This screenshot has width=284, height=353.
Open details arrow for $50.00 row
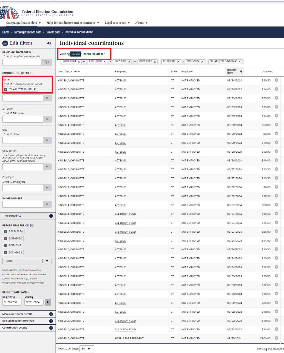click(276, 125)
